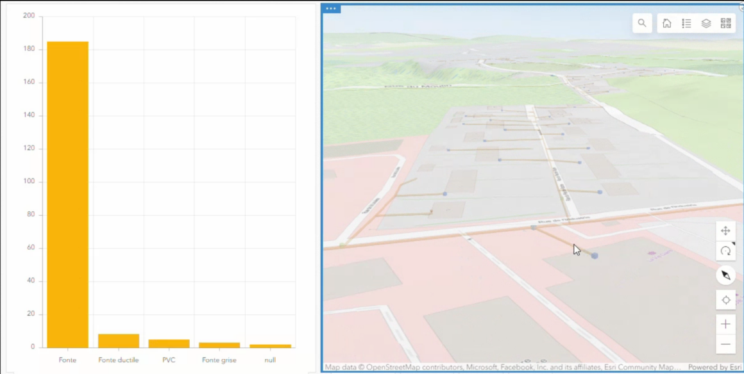Select the pan navigation tool

tap(725, 231)
